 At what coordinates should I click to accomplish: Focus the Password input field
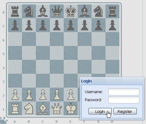pos(124,100)
